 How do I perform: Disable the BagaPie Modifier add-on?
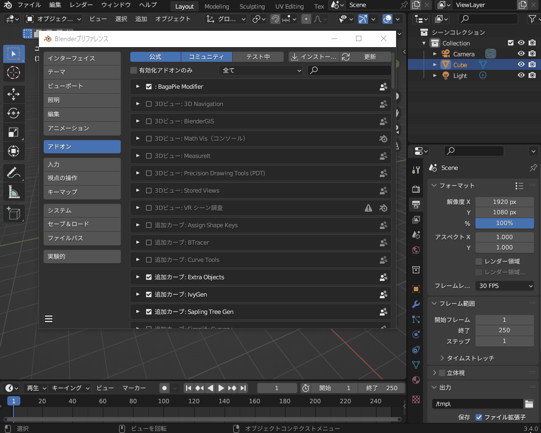(x=149, y=86)
